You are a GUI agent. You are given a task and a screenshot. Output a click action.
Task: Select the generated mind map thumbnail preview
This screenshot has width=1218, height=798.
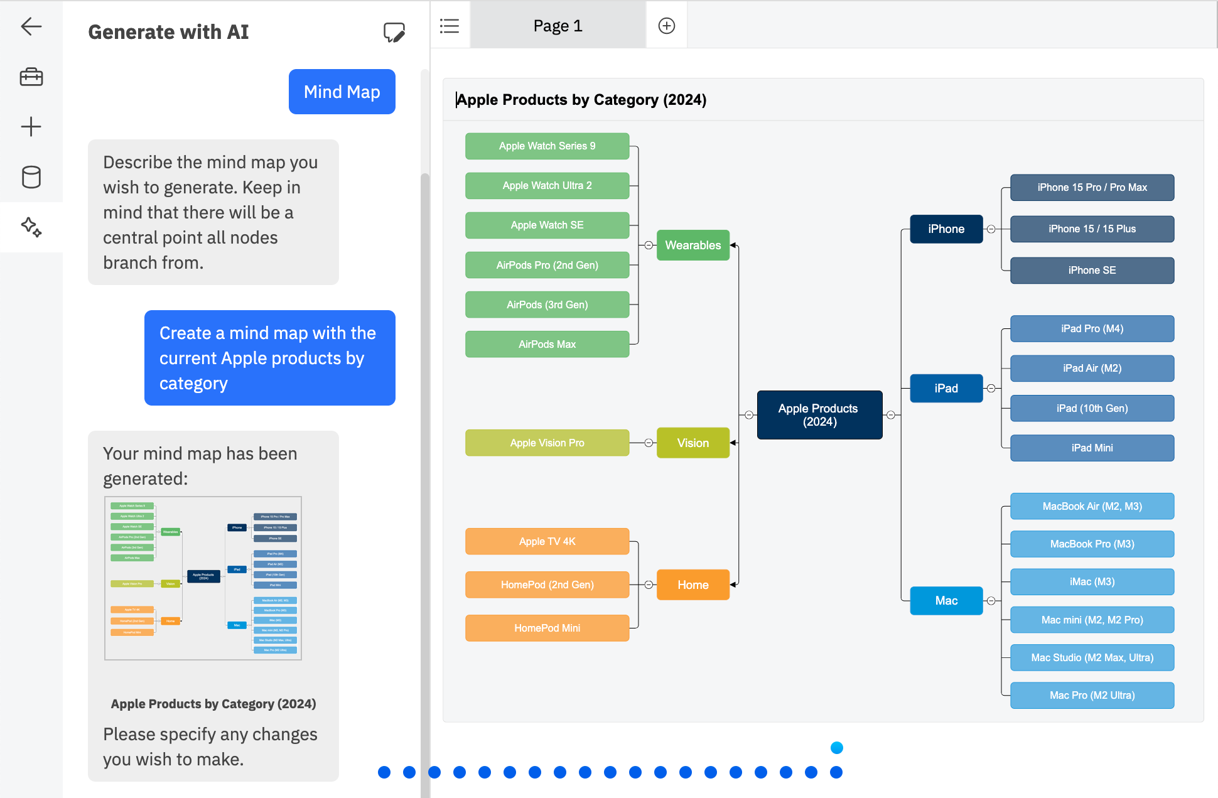click(x=202, y=578)
